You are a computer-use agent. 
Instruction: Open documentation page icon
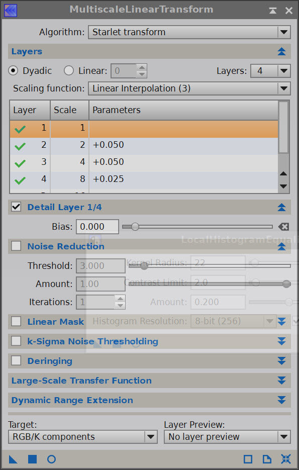click(267, 459)
